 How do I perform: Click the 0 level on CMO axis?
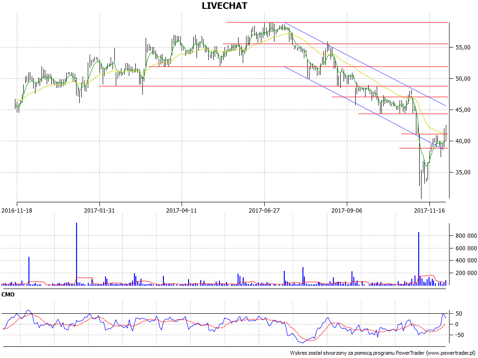[x=457, y=324]
